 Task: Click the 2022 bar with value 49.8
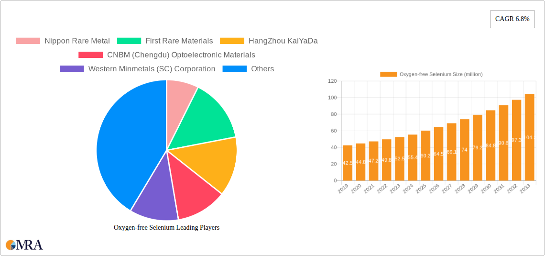386,160
